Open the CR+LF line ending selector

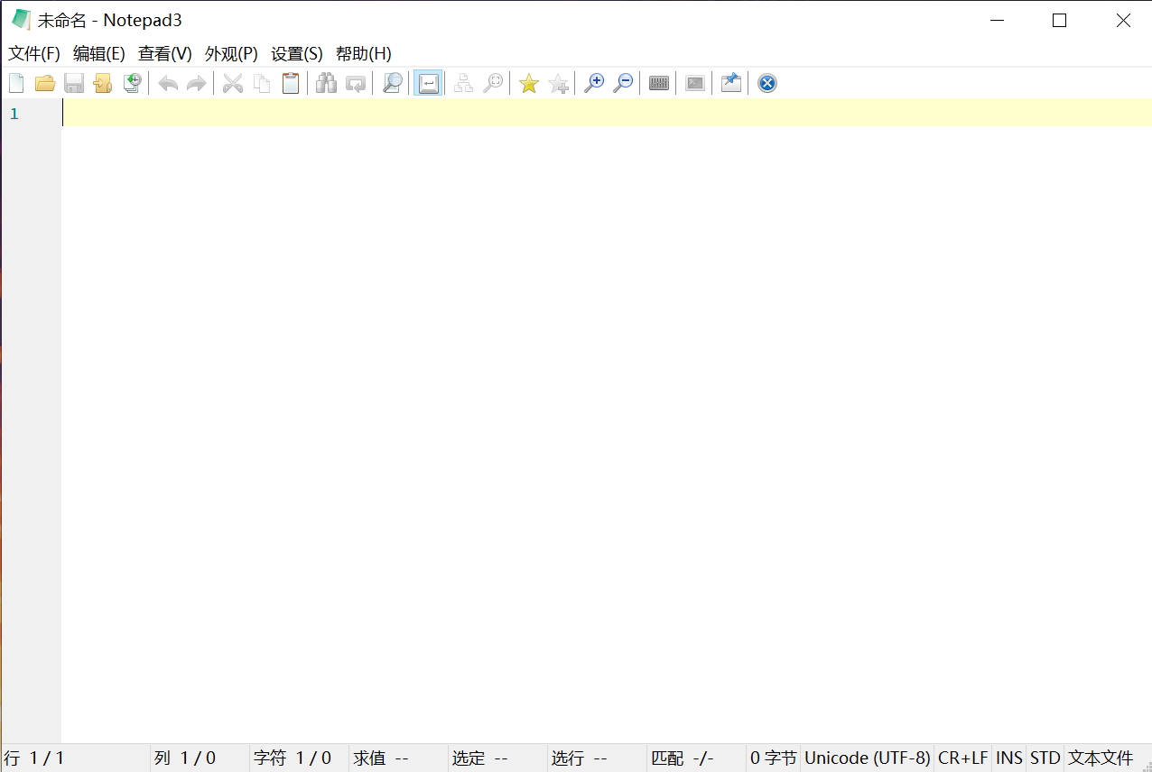(x=962, y=758)
